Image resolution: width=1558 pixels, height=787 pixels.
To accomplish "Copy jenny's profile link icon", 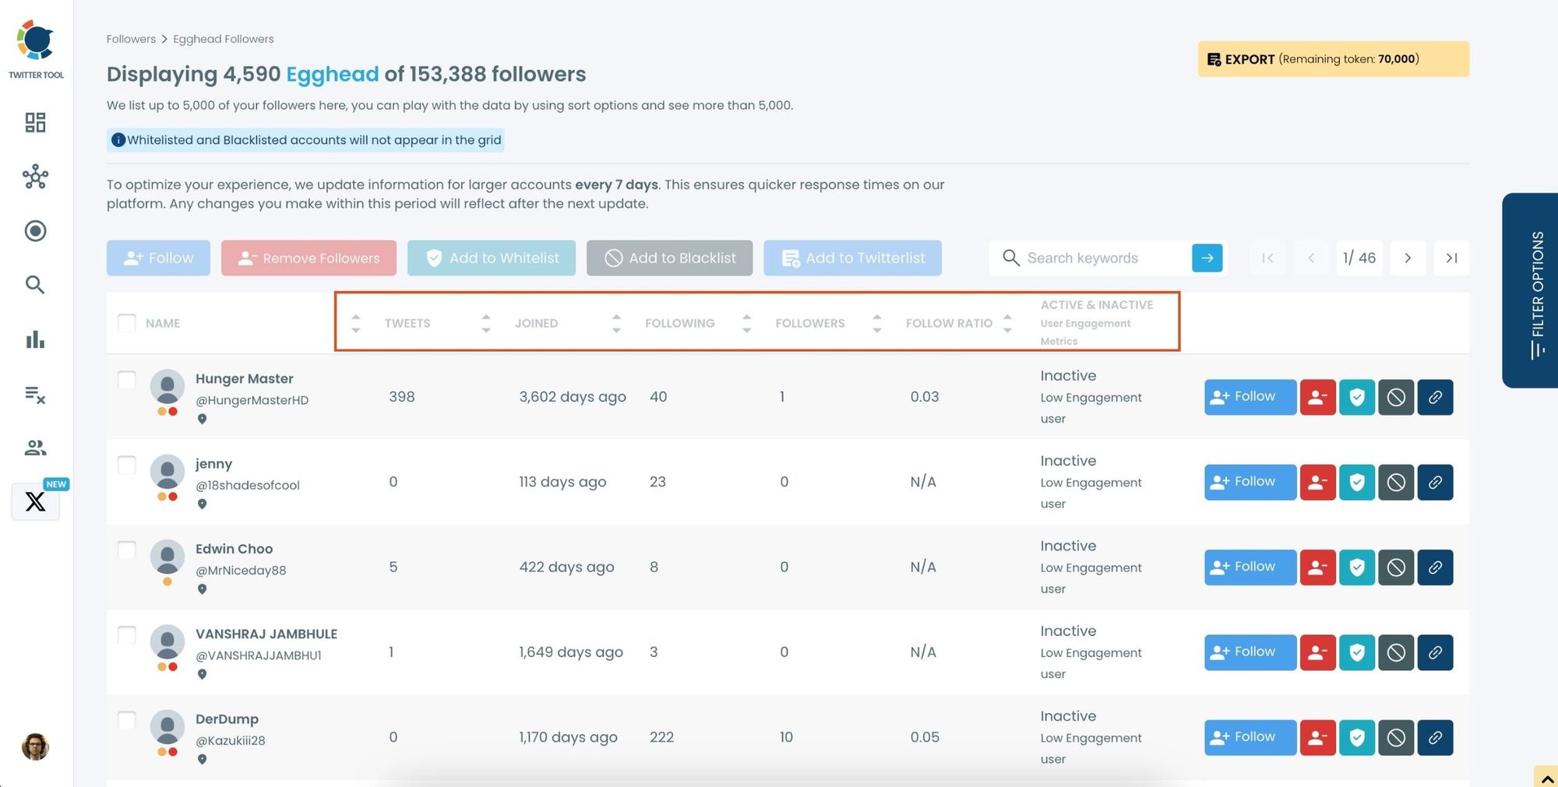I will pos(1435,482).
